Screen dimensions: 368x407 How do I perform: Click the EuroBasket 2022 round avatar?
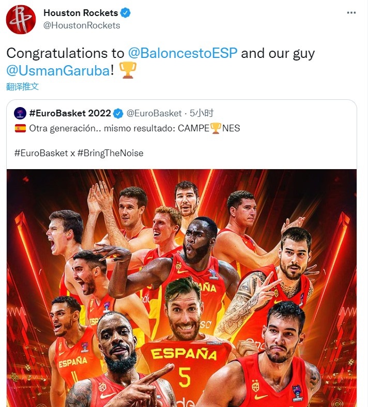(x=21, y=113)
